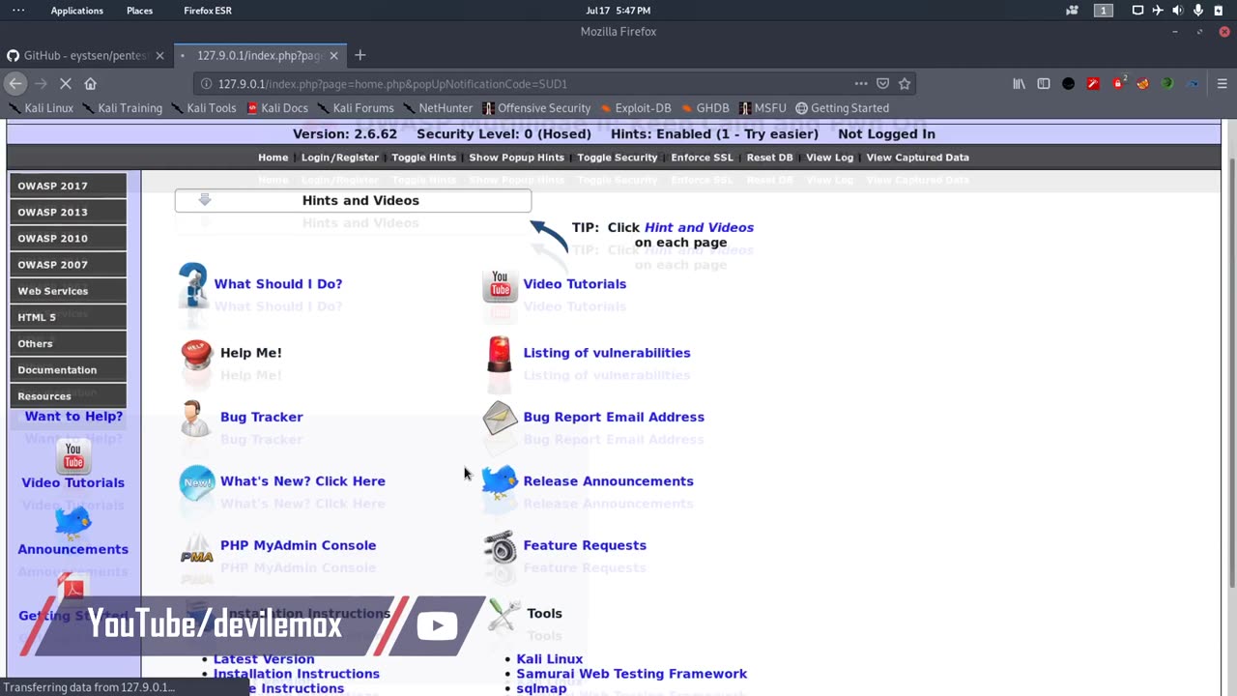The height and width of the screenshot is (696, 1237).
Task: Open the Applications menu in top panel
Action: coord(76,11)
